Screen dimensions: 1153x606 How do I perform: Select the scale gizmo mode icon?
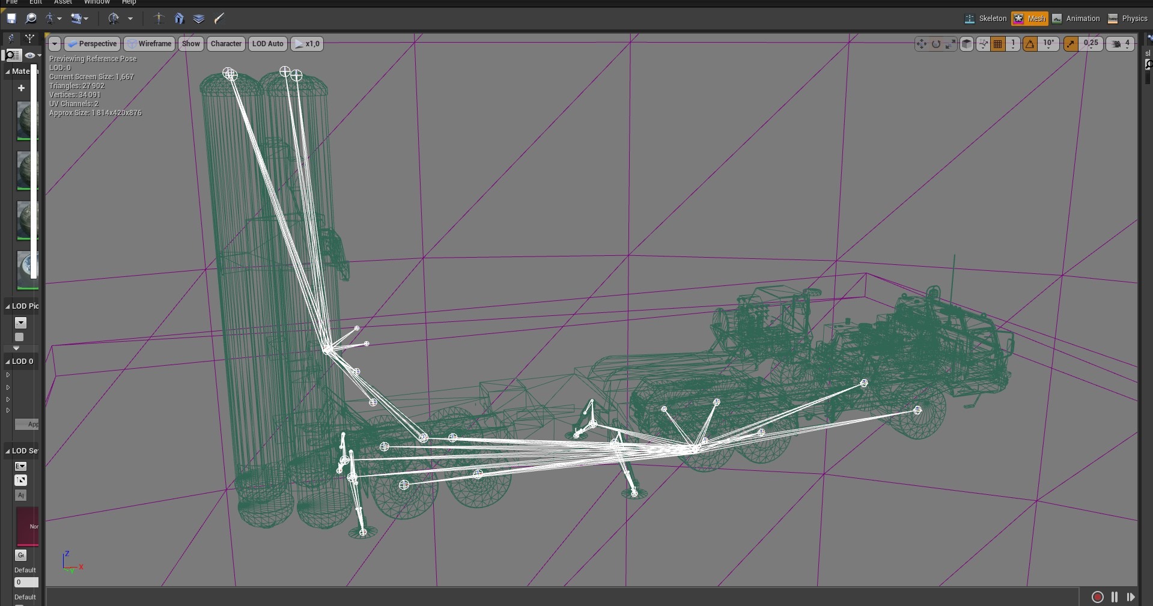pos(950,44)
